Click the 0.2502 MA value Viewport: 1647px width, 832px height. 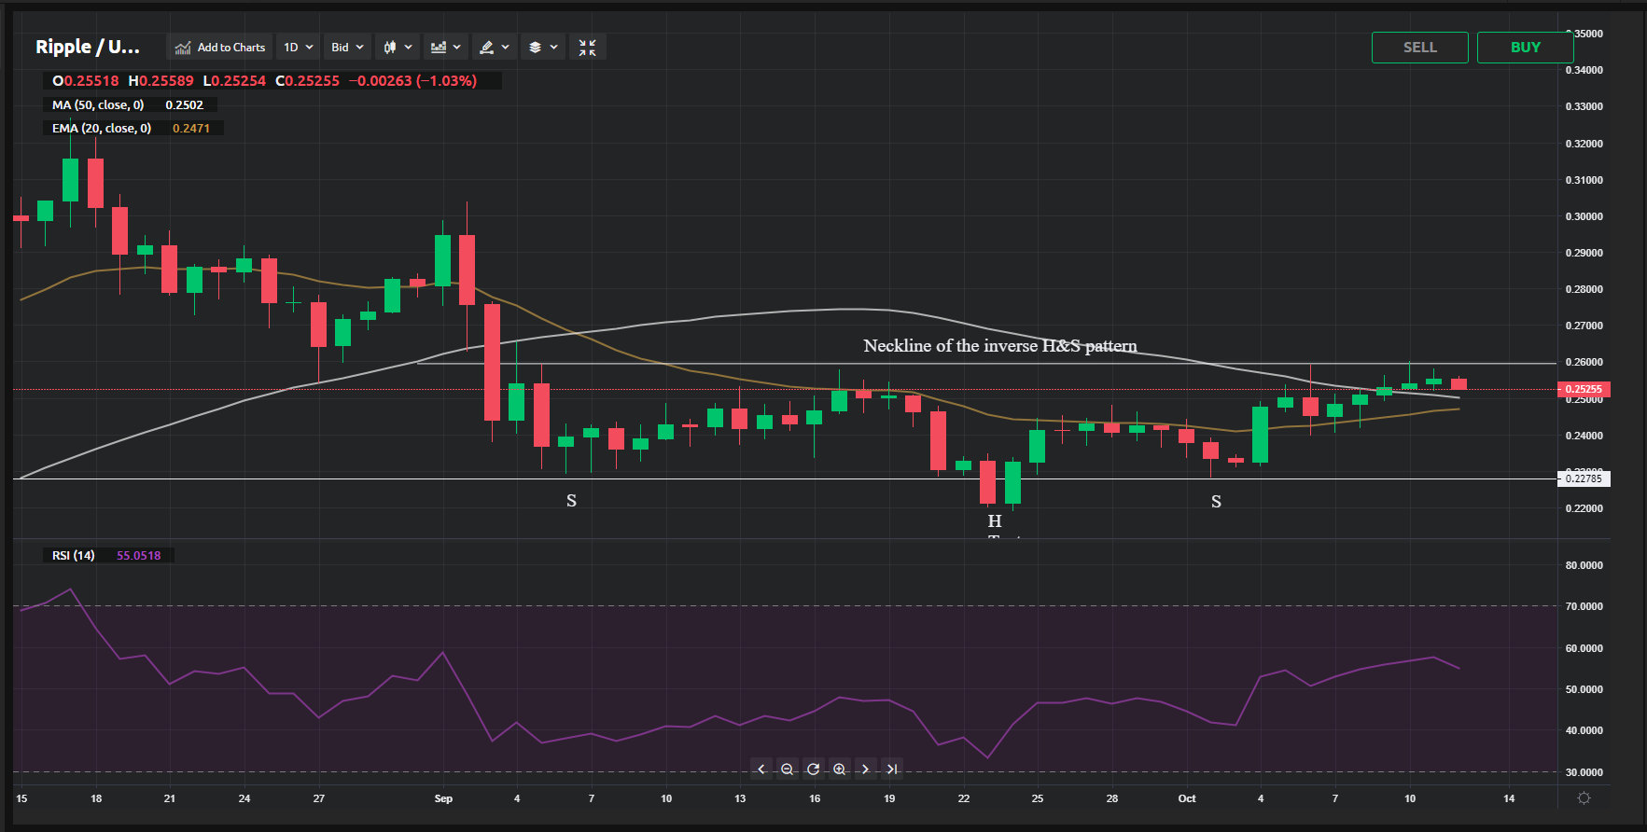pyautogui.click(x=184, y=105)
